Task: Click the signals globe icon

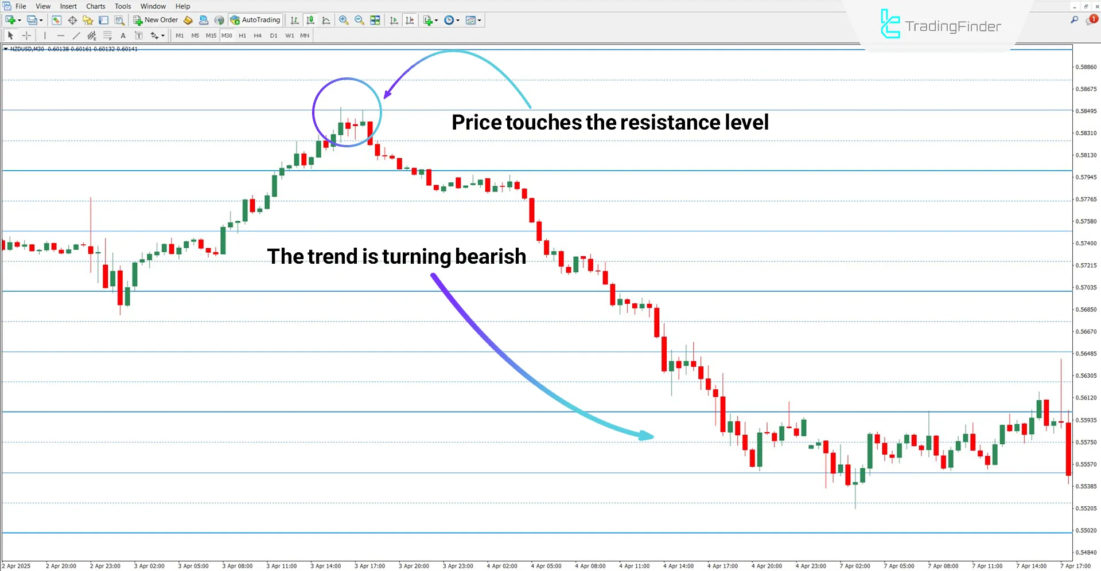Action: pyautogui.click(x=219, y=20)
